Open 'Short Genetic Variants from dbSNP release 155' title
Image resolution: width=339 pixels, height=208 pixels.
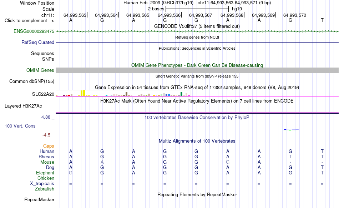(197, 76)
